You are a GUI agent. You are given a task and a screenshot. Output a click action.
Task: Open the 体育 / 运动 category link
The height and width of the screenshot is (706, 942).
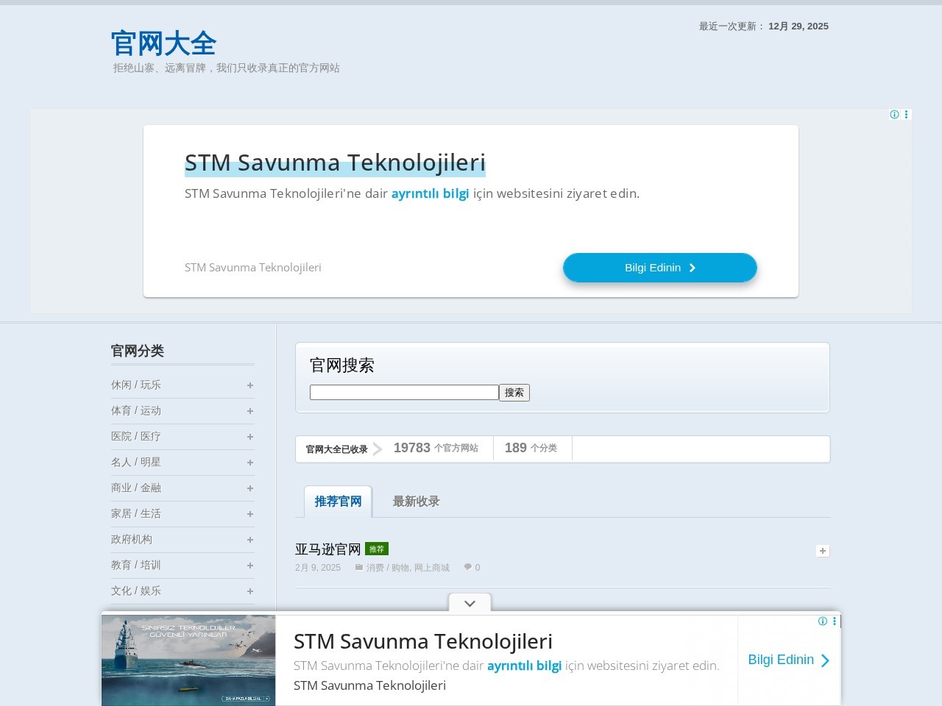136,410
